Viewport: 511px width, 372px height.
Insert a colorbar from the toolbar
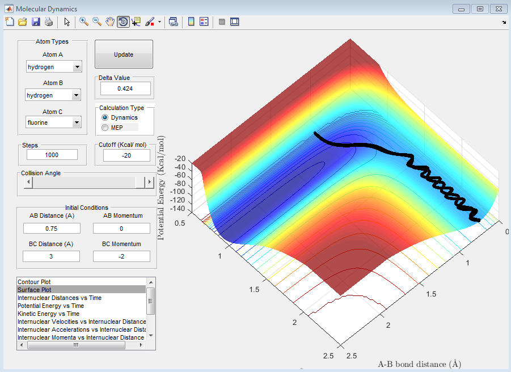click(191, 22)
